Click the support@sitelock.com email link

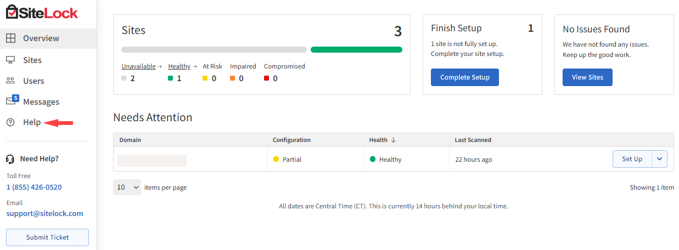pos(45,213)
